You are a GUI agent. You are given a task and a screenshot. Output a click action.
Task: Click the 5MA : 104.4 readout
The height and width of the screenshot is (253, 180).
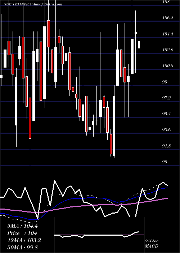[x=22, y=226]
